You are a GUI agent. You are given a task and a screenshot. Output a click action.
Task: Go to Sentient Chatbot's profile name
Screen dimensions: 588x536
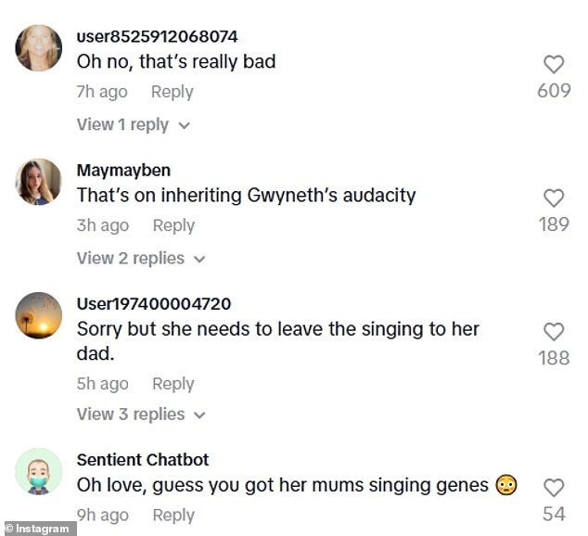point(143,460)
